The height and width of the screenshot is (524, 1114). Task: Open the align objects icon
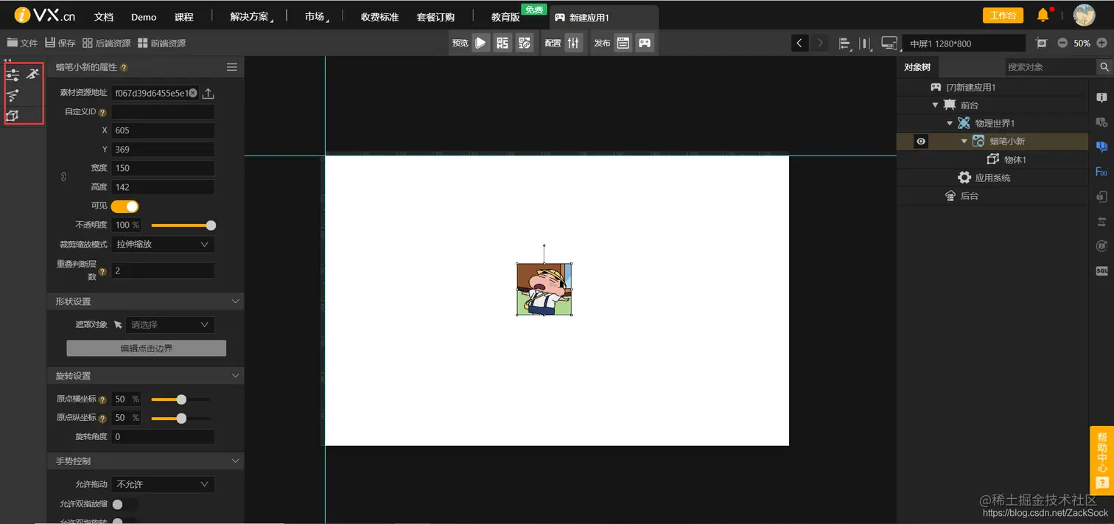[845, 43]
